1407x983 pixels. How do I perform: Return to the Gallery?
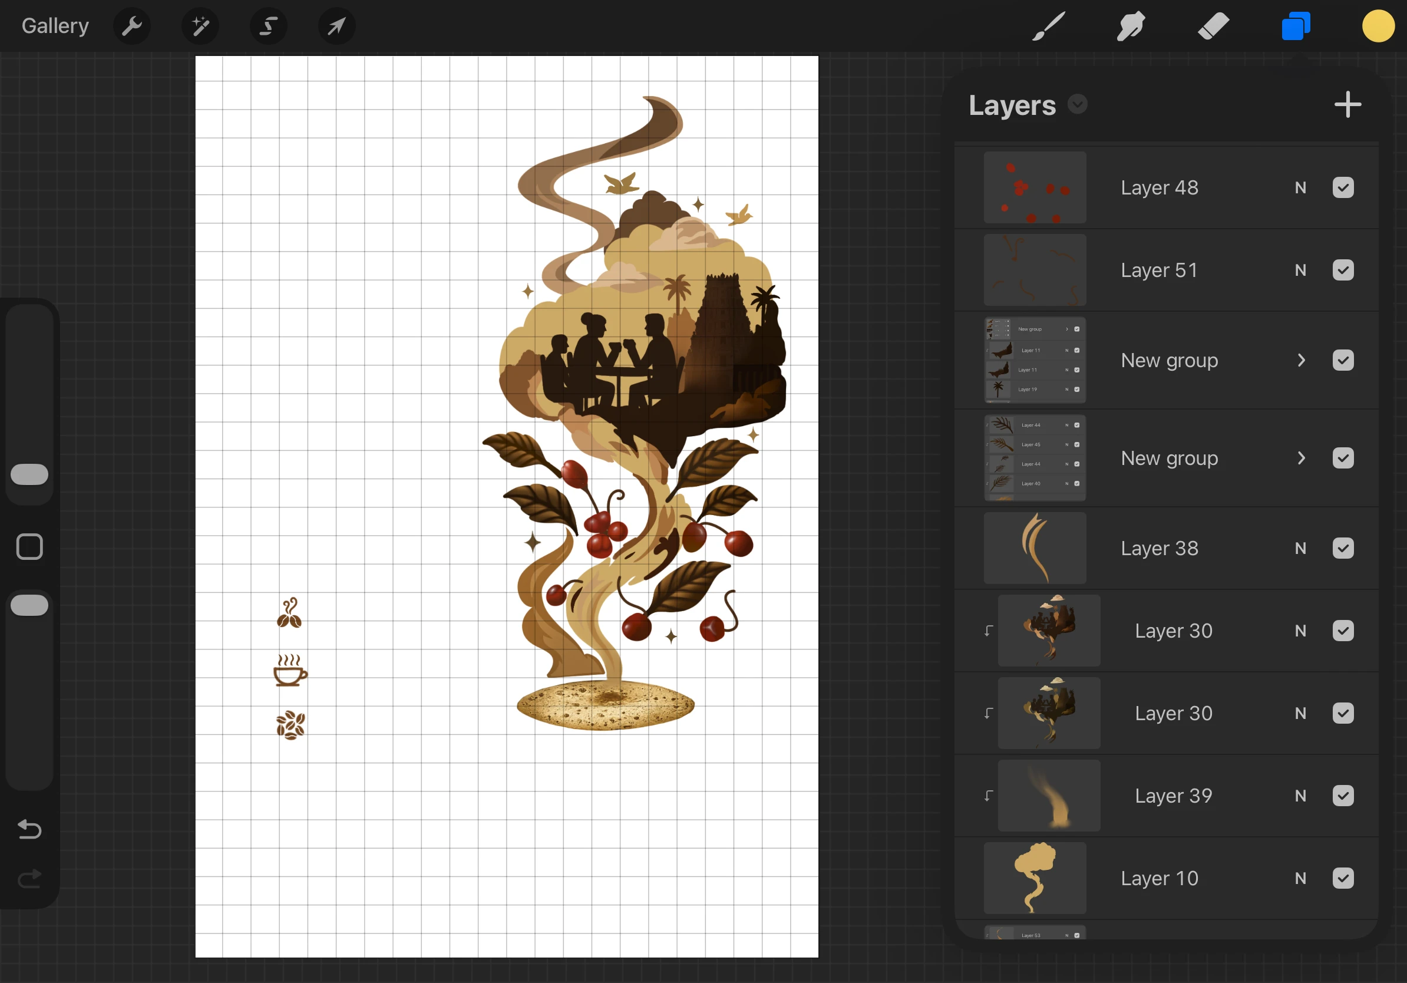click(x=55, y=26)
